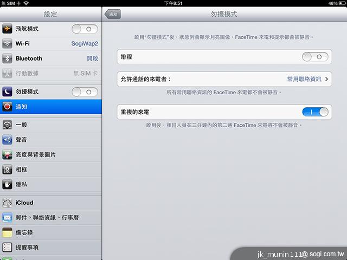Image resolution: width=347 pixels, height=260 pixels.
Task: Open Brightness & Wallpaper (亮度與背景圖片) settings
Action: pos(50,154)
